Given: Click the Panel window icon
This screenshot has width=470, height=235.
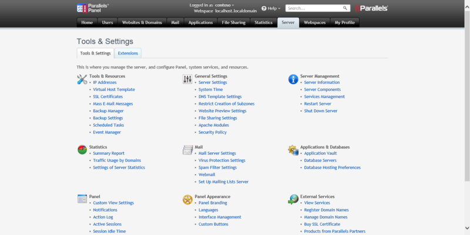Looking at the screenshot, I should coord(82,199).
